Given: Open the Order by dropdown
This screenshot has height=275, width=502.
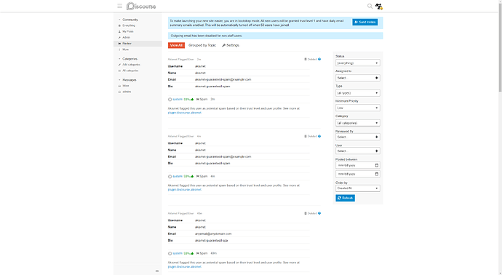Looking at the screenshot, I should 358,188.
